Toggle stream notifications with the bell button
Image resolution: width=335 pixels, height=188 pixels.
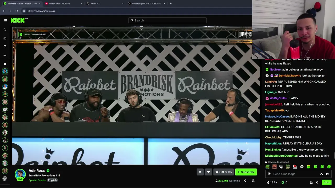tap(200, 172)
